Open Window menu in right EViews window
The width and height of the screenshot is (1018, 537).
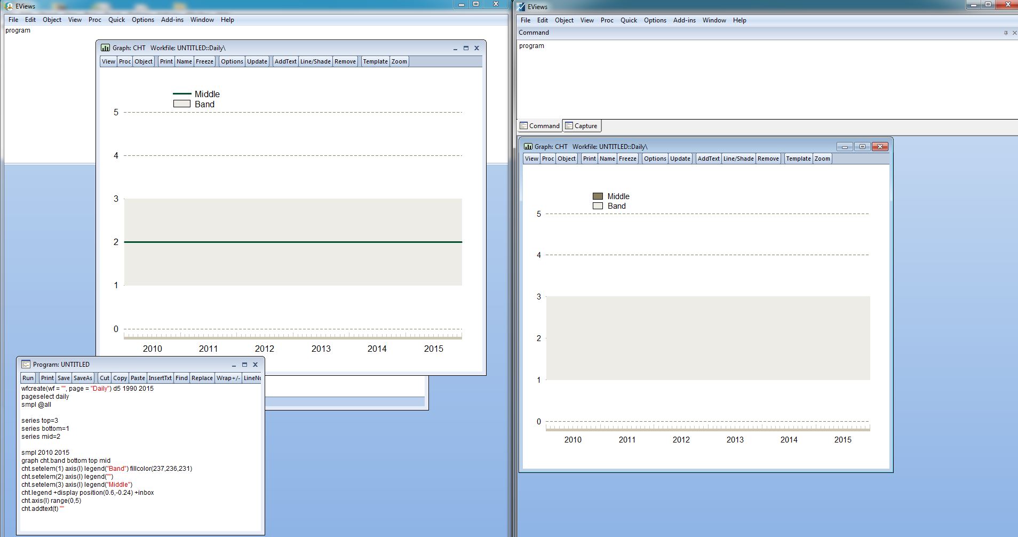714,20
